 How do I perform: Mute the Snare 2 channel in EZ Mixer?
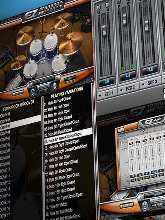point(146,144)
